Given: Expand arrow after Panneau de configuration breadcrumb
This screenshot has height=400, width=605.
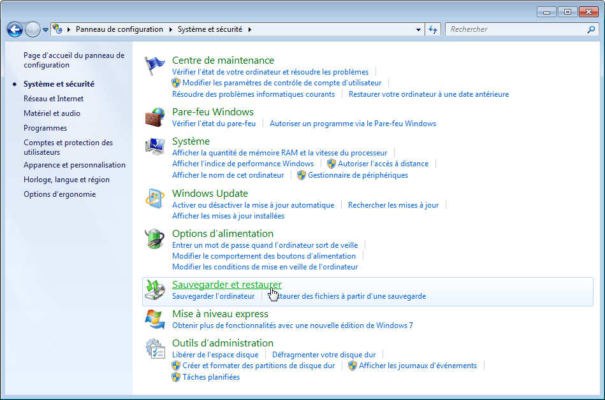Looking at the screenshot, I should tap(171, 29).
